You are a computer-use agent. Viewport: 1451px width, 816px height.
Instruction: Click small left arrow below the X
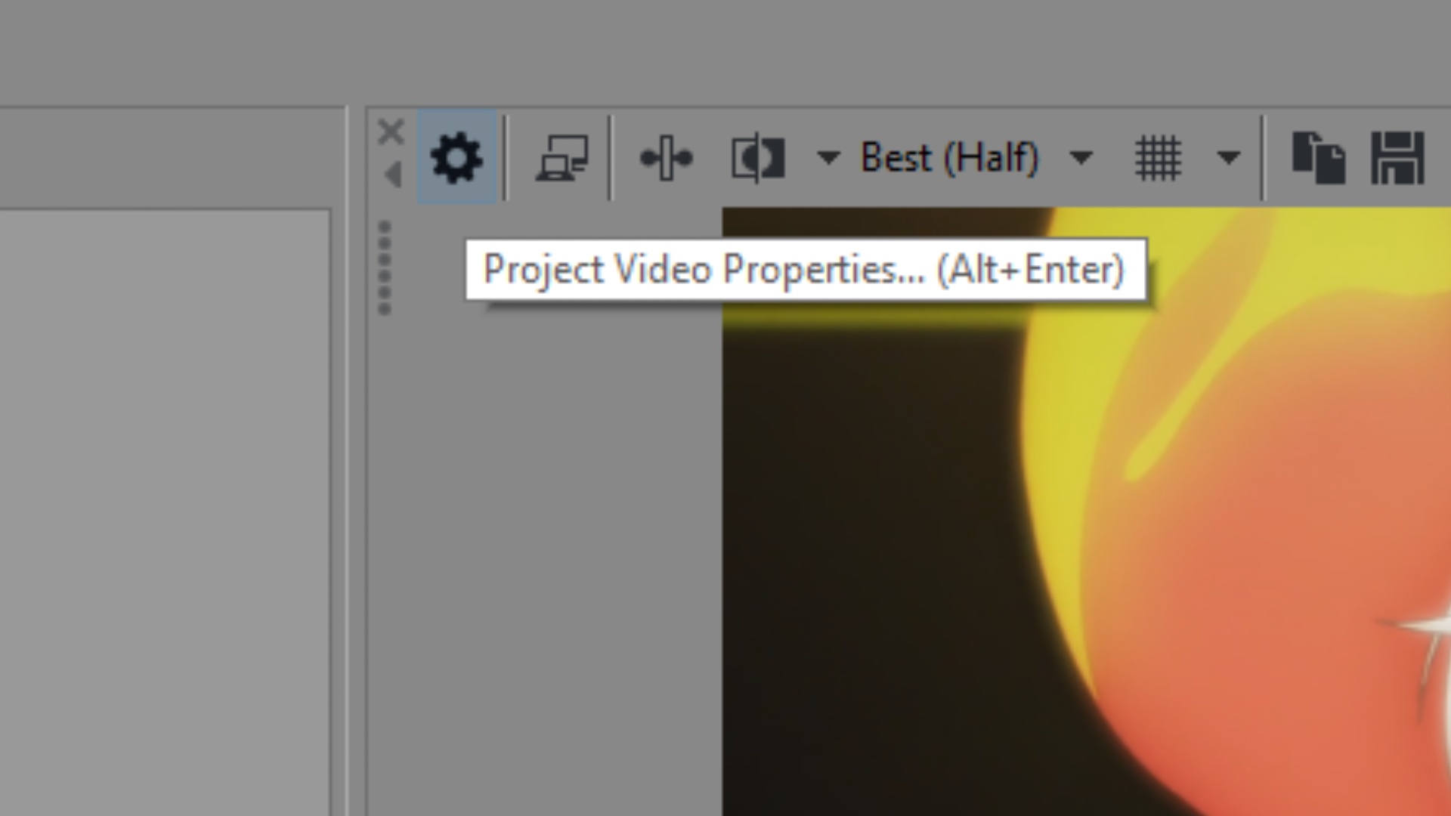point(393,175)
